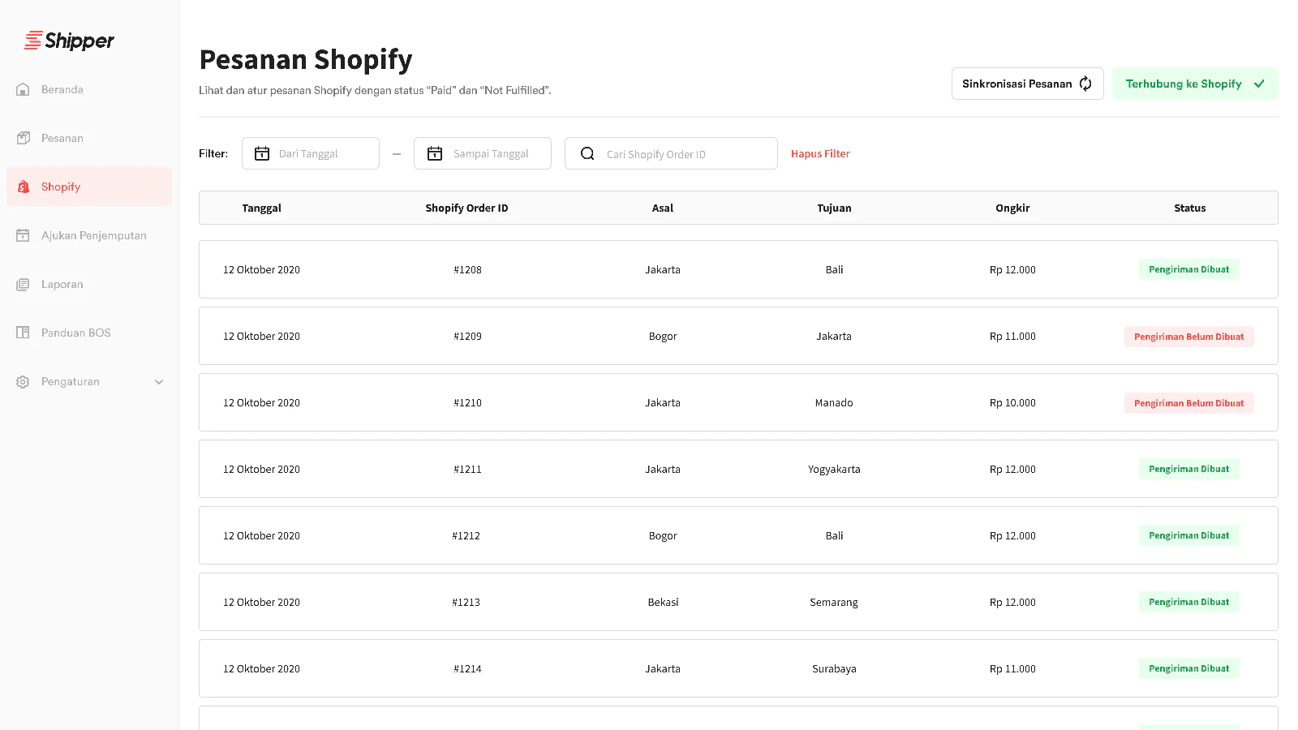Click Rp 10.000 shipping cost of order #1210
Viewport: 1298px width, 730px height.
[1012, 402]
